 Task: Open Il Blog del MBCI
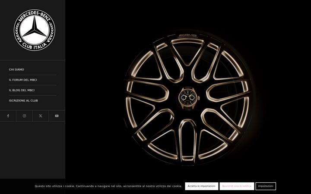click(x=22, y=90)
